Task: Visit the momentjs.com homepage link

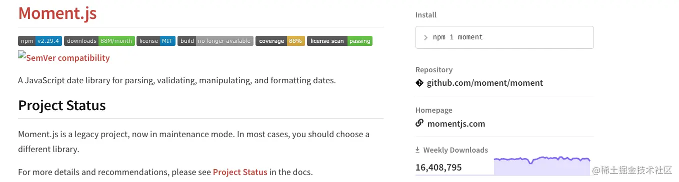Action: click(x=456, y=123)
